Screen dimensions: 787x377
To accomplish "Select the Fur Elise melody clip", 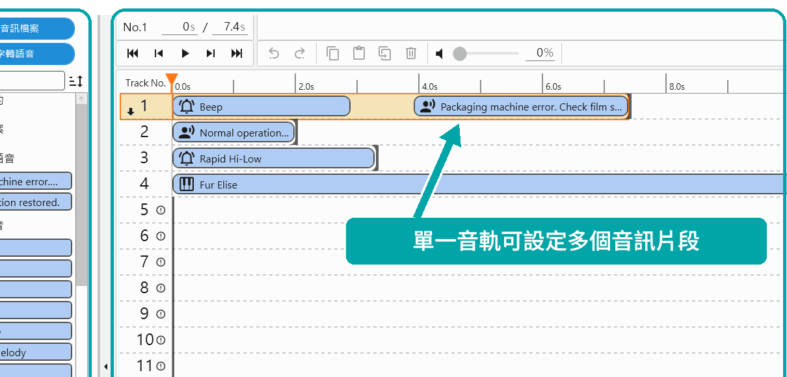I will coord(479,185).
